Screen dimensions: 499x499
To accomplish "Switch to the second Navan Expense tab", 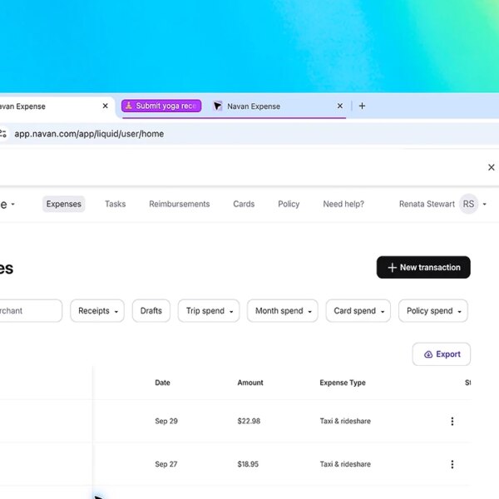I will pos(254,106).
